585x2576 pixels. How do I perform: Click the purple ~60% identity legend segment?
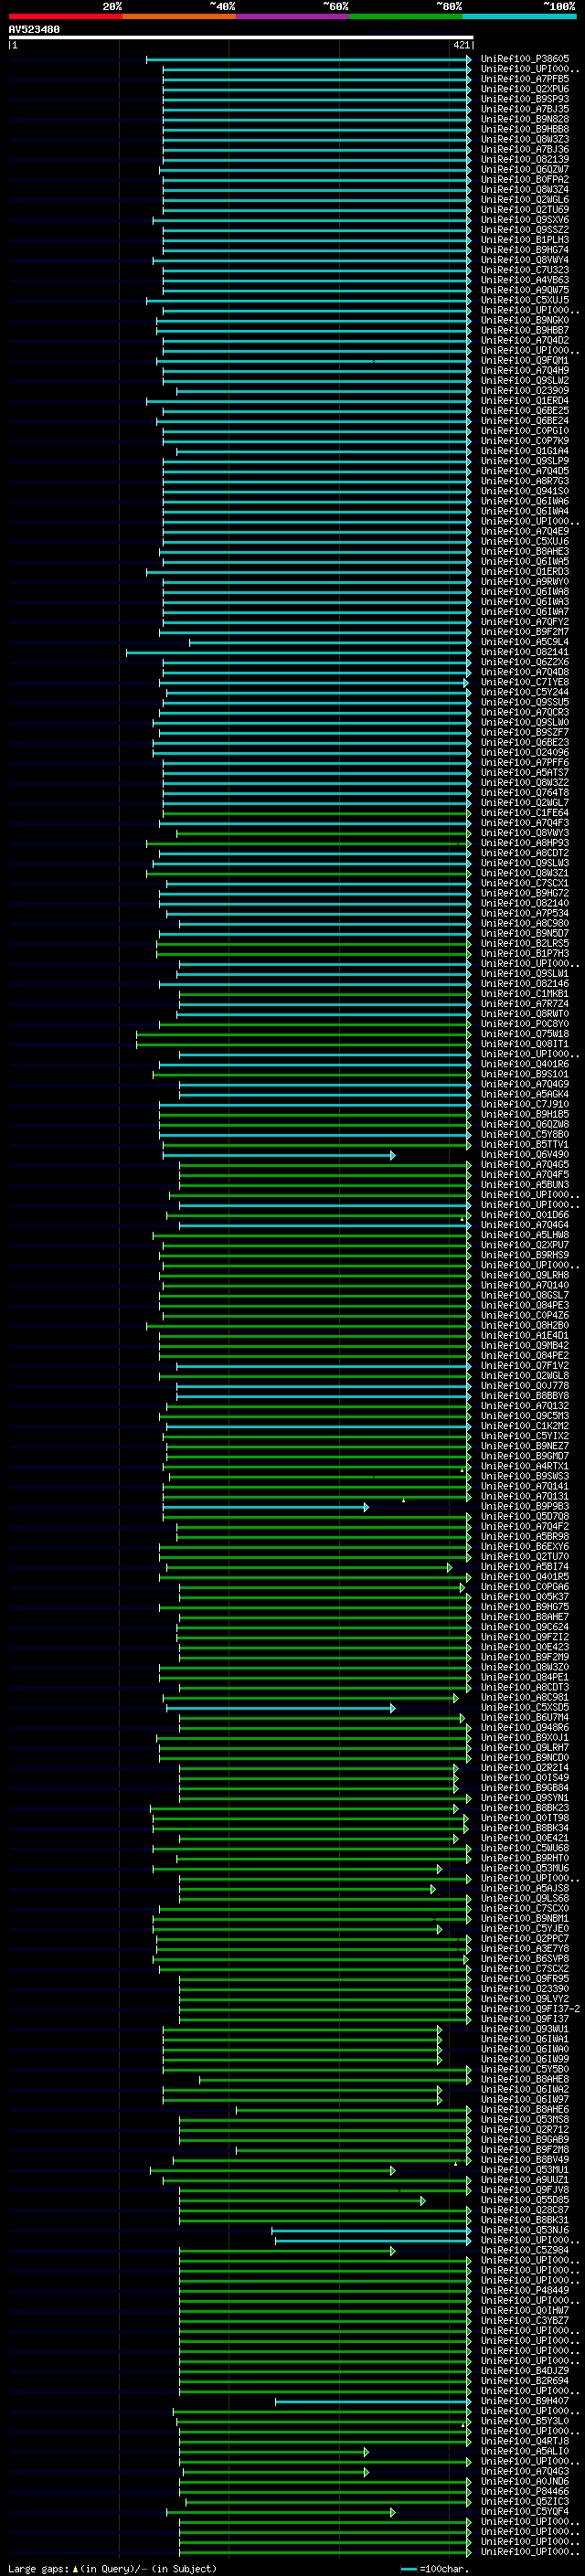tap(292, 17)
